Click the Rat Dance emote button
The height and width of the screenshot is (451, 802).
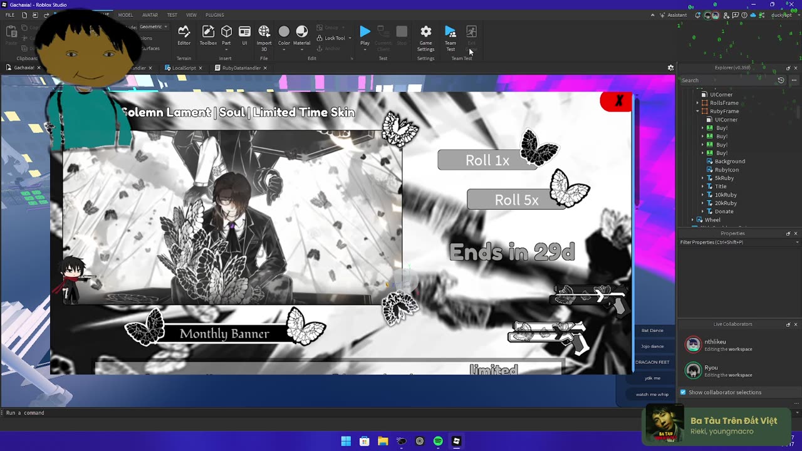652,330
